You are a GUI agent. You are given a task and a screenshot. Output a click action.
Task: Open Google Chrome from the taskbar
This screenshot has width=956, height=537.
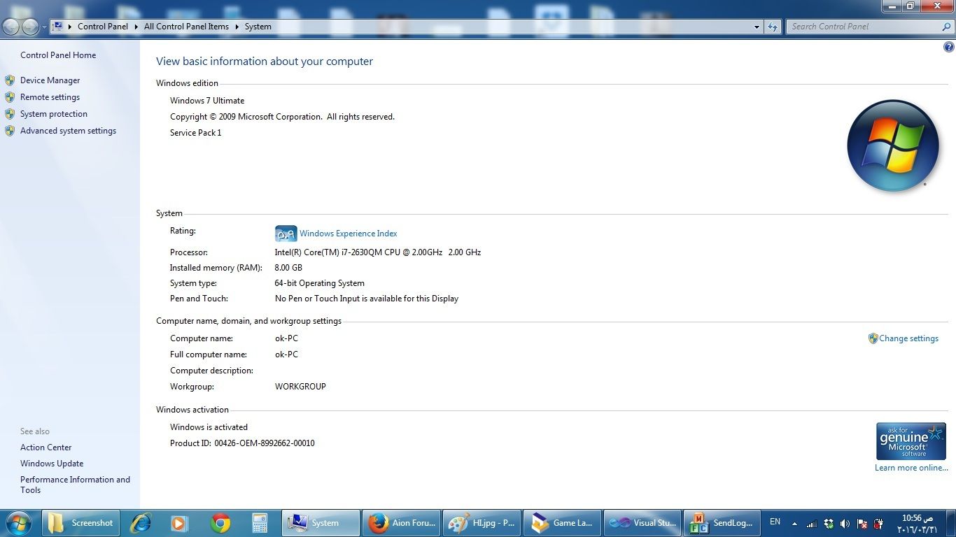[220, 523]
